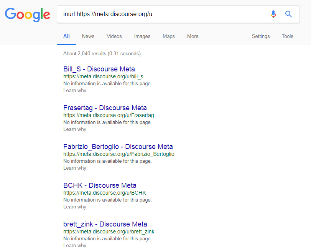
Task: Click Learn why under Fabrizio_Bertoglio result
Action: pyautogui.click(x=75, y=168)
